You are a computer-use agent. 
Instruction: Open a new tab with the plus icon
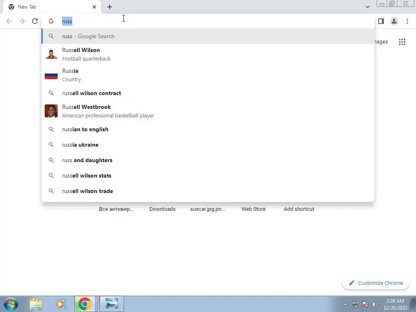(x=110, y=7)
